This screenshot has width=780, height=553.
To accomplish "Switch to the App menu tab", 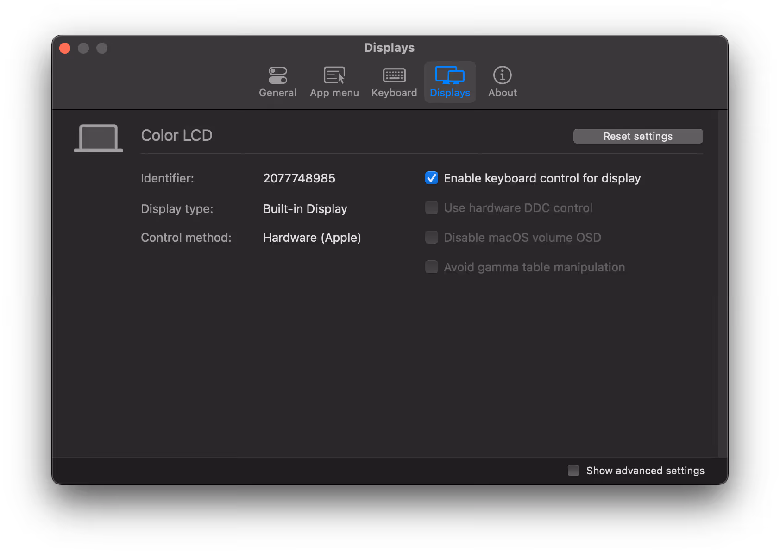I will [334, 82].
